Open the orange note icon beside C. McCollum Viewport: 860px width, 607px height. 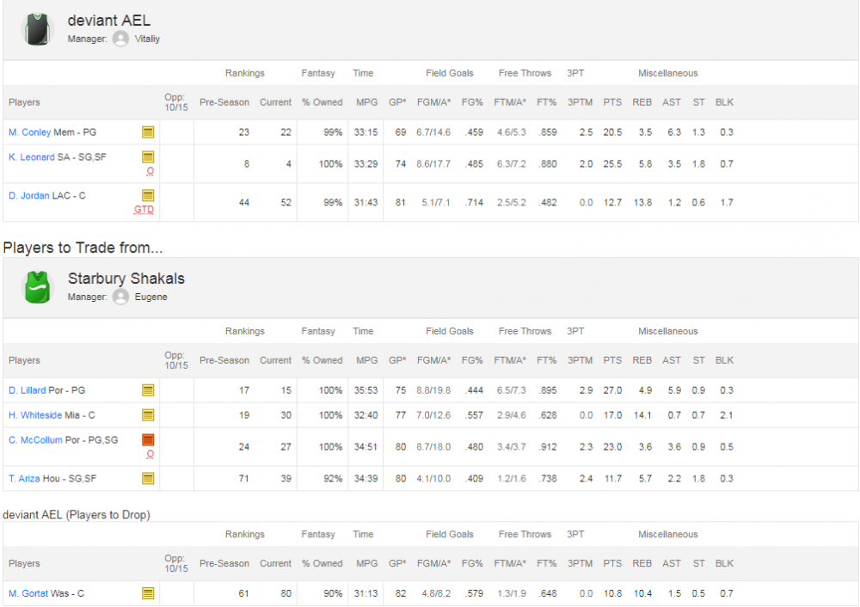click(x=148, y=440)
